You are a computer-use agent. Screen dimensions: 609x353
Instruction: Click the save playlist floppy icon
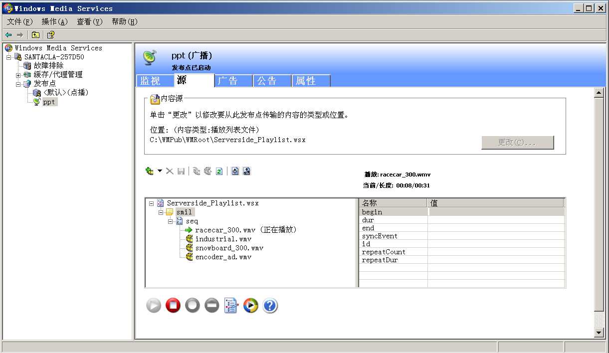(181, 171)
